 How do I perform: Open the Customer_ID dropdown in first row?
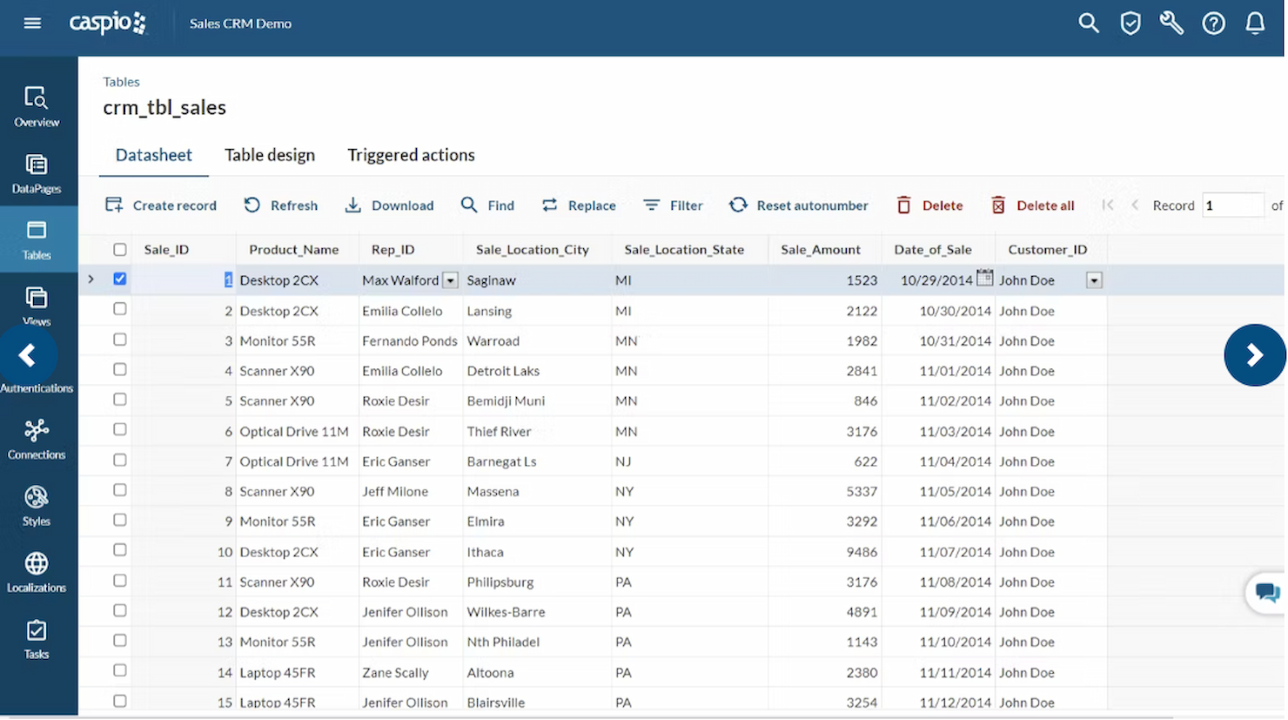click(x=1094, y=280)
